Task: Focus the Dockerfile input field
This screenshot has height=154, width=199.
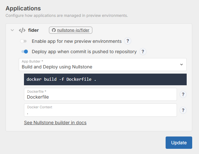Action: 100,97
